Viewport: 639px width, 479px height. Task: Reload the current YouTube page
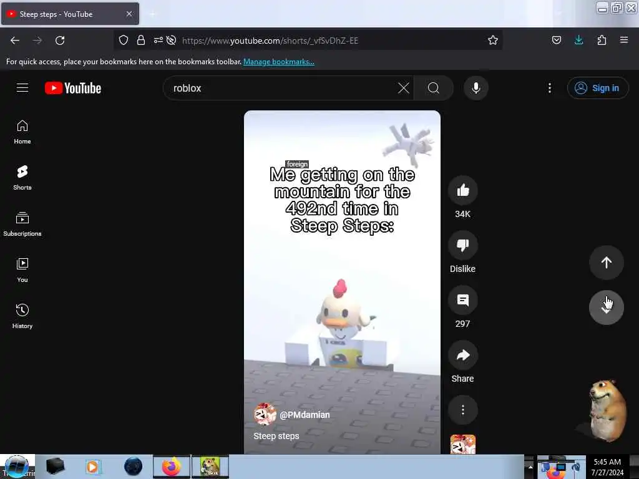[x=60, y=41]
